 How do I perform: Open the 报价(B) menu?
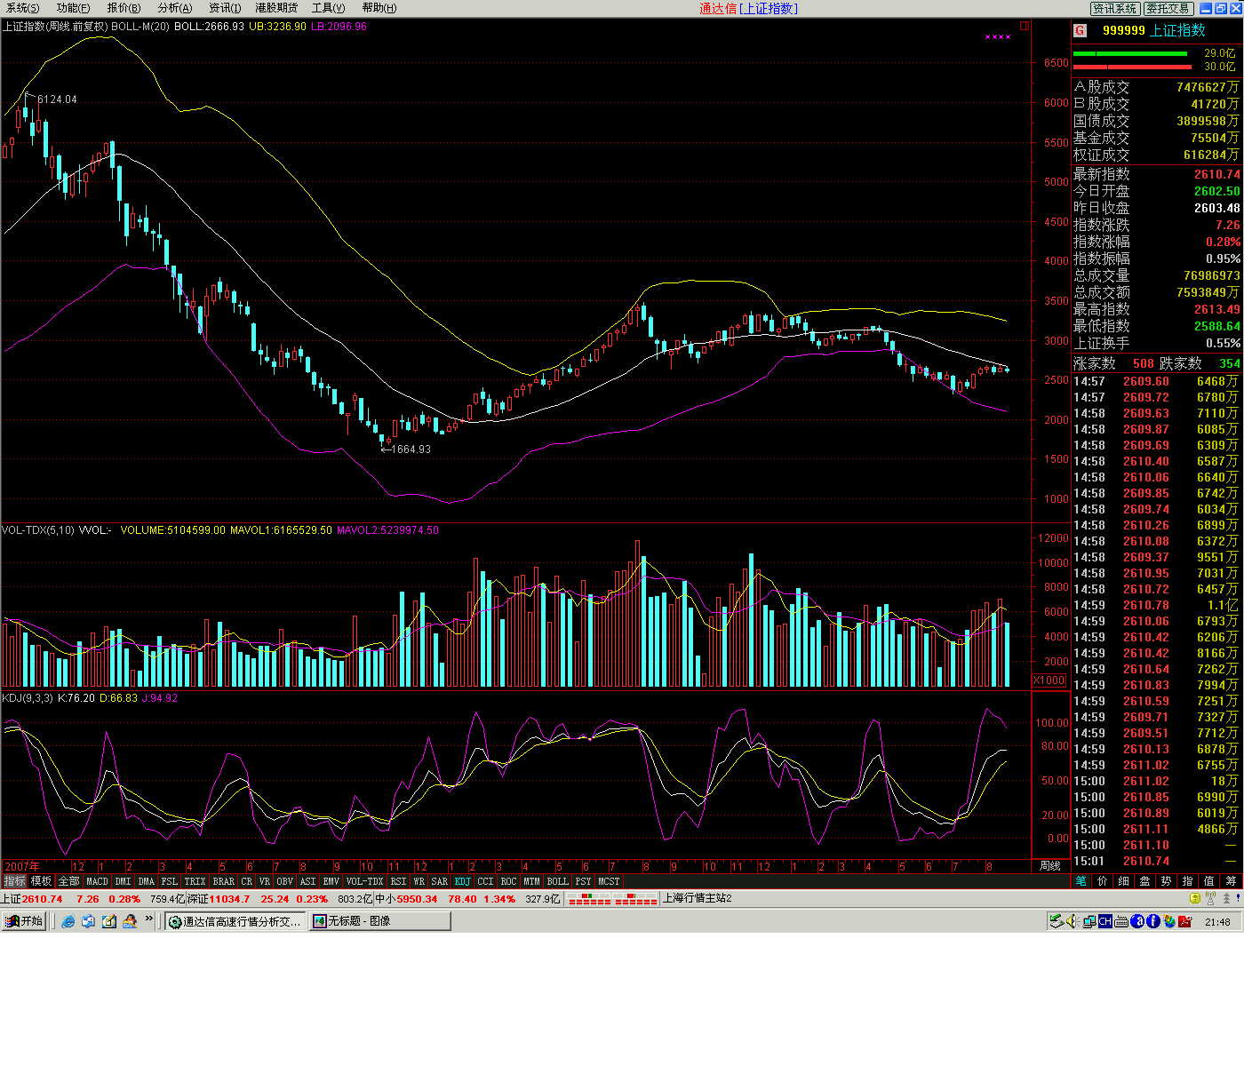click(124, 8)
